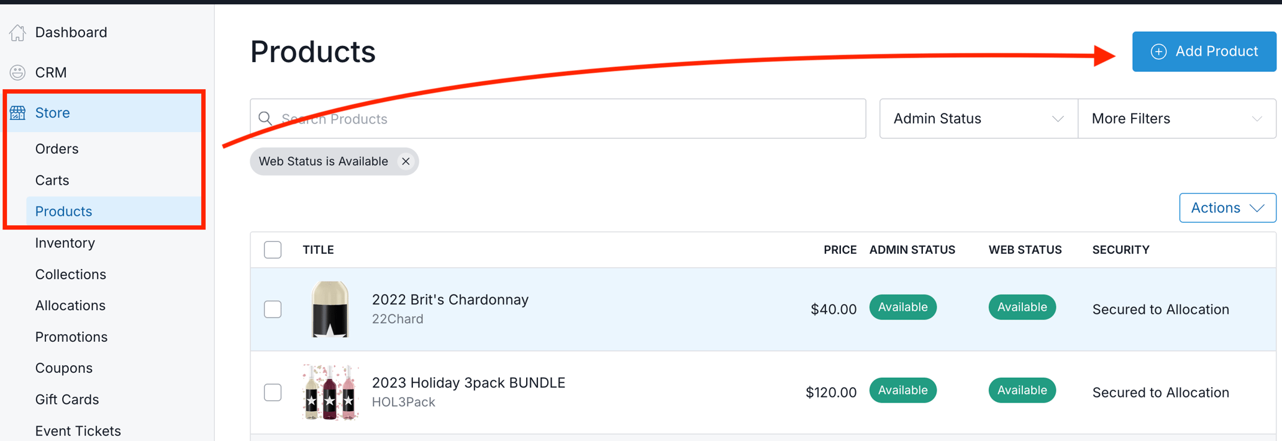Check the 2022 Brit's Chardonnay row checkbox
Viewport: 1282px width, 441px height.
pos(273,309)
